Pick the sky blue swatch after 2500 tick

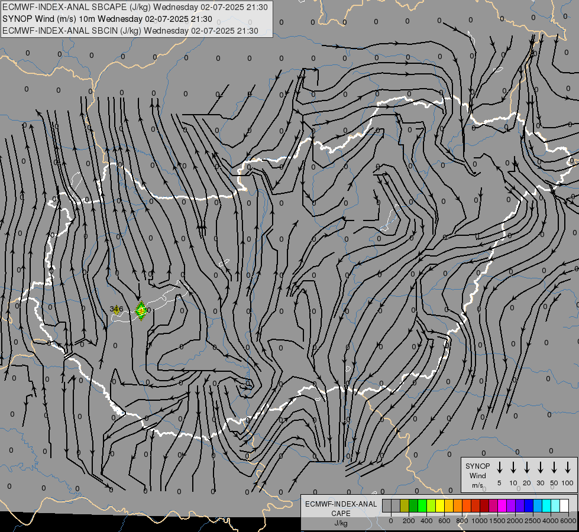pos(538,505)
